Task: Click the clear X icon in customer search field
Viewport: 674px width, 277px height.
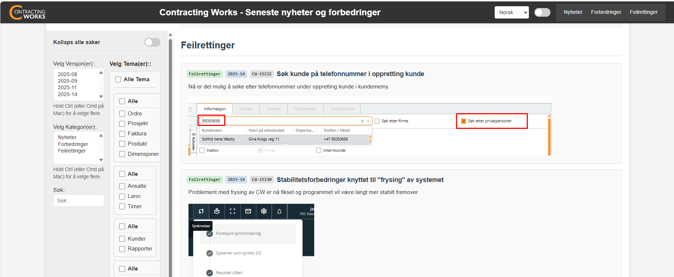Action: point(362,121)
